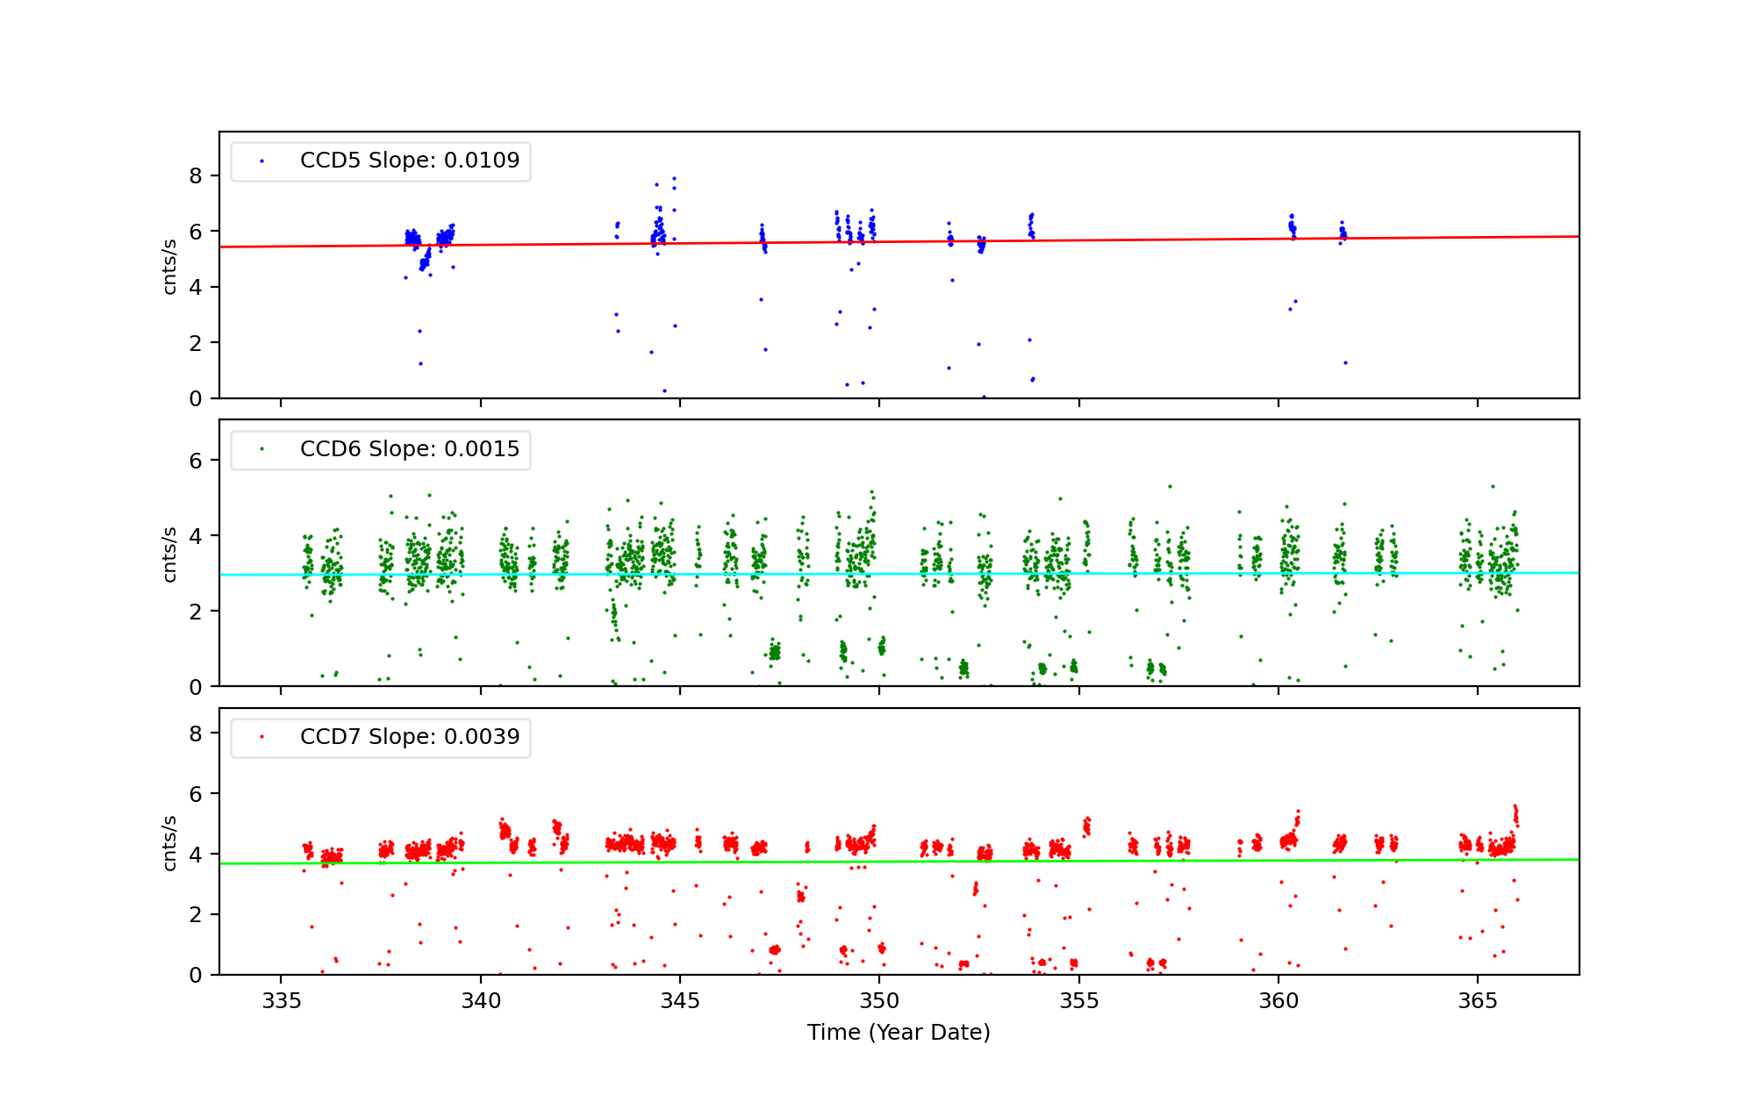Click the Time (Year Date) axis label
The image size is (1755, 1095).
coord(899,1033)
